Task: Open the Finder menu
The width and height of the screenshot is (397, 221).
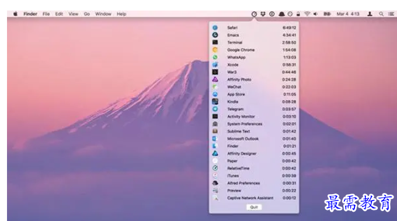Action: pos(30,14)
